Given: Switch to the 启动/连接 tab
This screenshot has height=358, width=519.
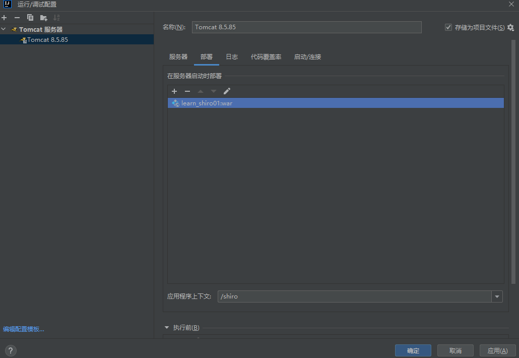Looking at the screenshot, I should (307, 57).
